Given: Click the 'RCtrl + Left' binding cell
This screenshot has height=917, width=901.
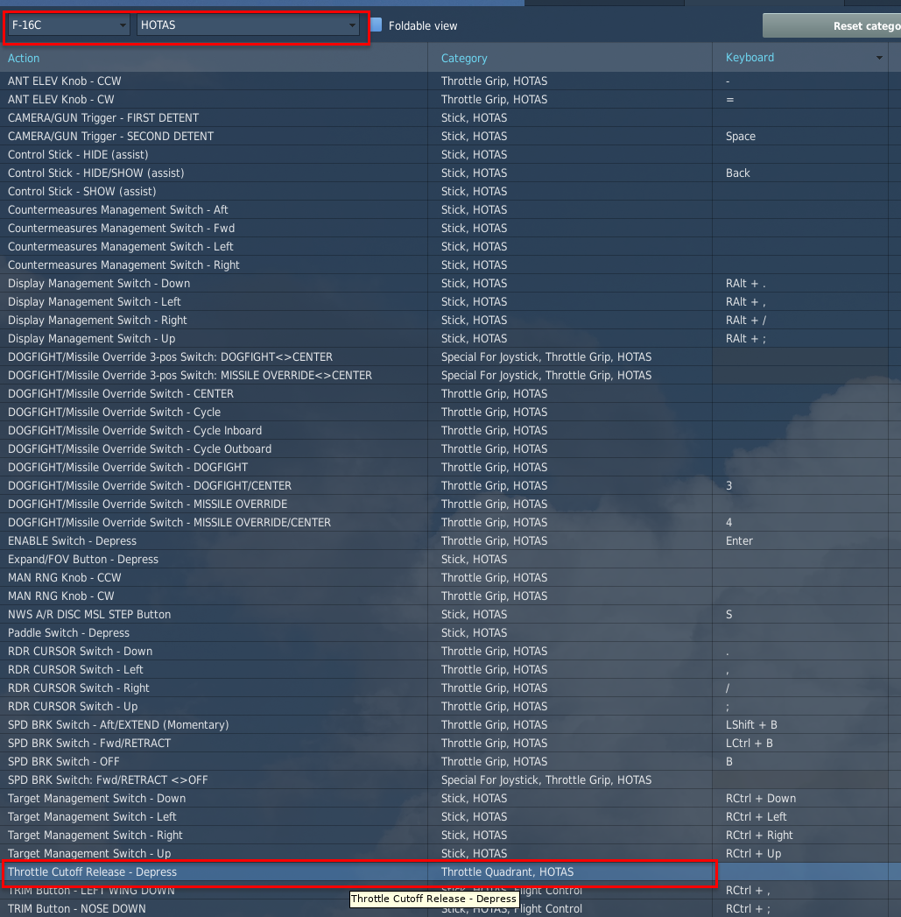Looking at the screenshot, I should pos(799,817).
